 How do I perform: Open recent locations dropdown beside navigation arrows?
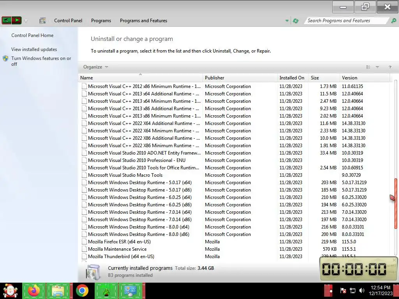click(26, 21)
